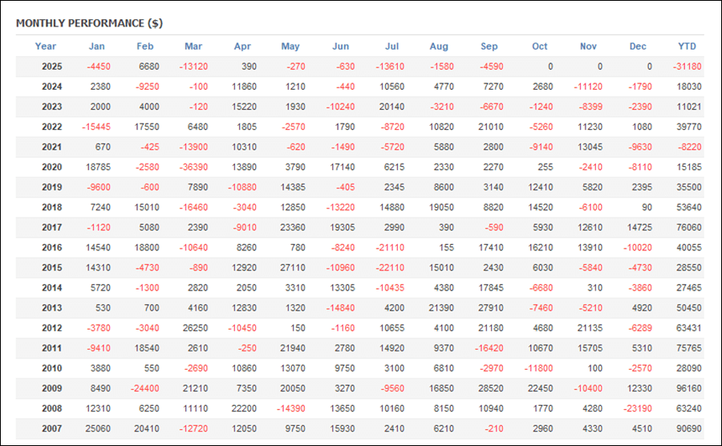
Task: Click the 2007 January value 25060
Action: tap(98, 429)
